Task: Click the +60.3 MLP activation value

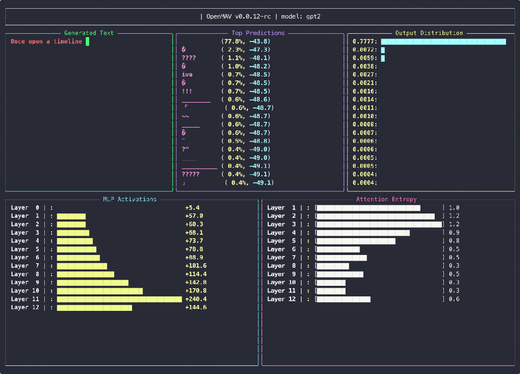Action: tap(194, 224)
